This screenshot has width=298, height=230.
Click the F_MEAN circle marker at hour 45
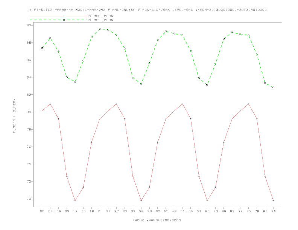[x=166, y=31]
